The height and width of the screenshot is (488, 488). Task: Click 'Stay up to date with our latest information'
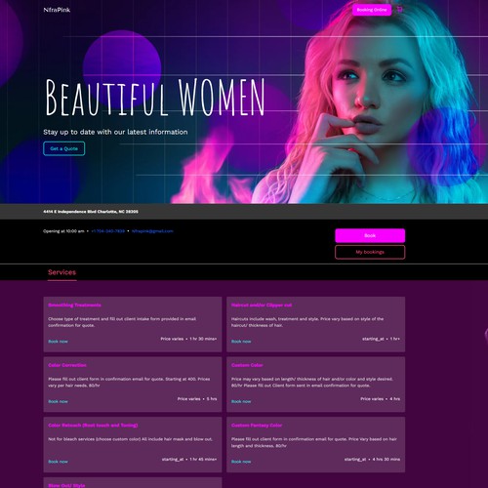pyautogui.click(x=115, y=132)
